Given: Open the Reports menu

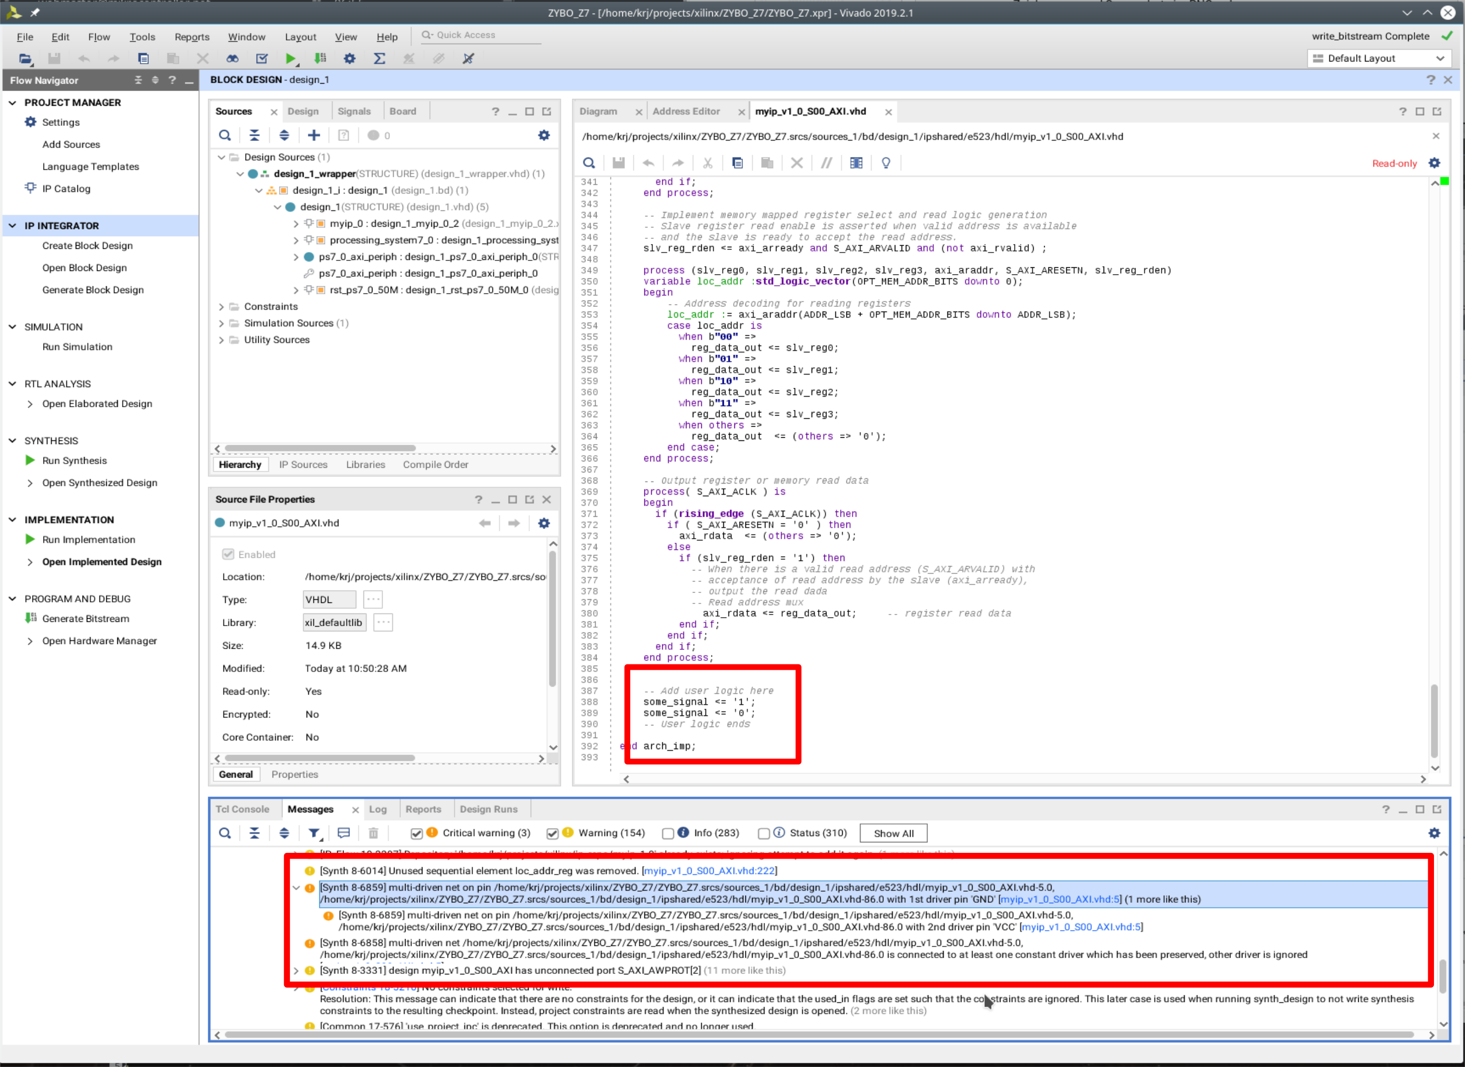Looking at the screenshot, I should [x=192, y=37].
